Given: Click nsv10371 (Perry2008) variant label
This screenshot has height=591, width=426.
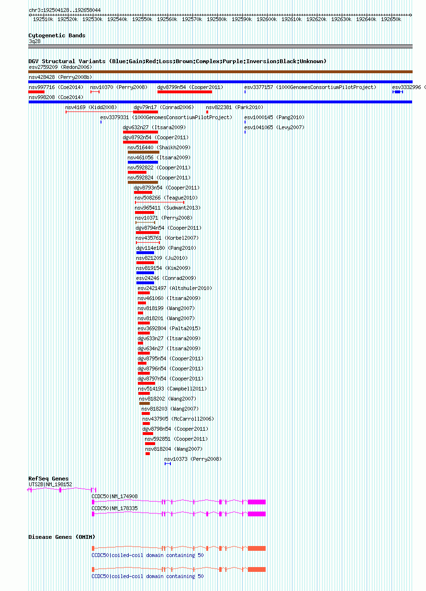Looking at the screenshot, I should [165, 218].
